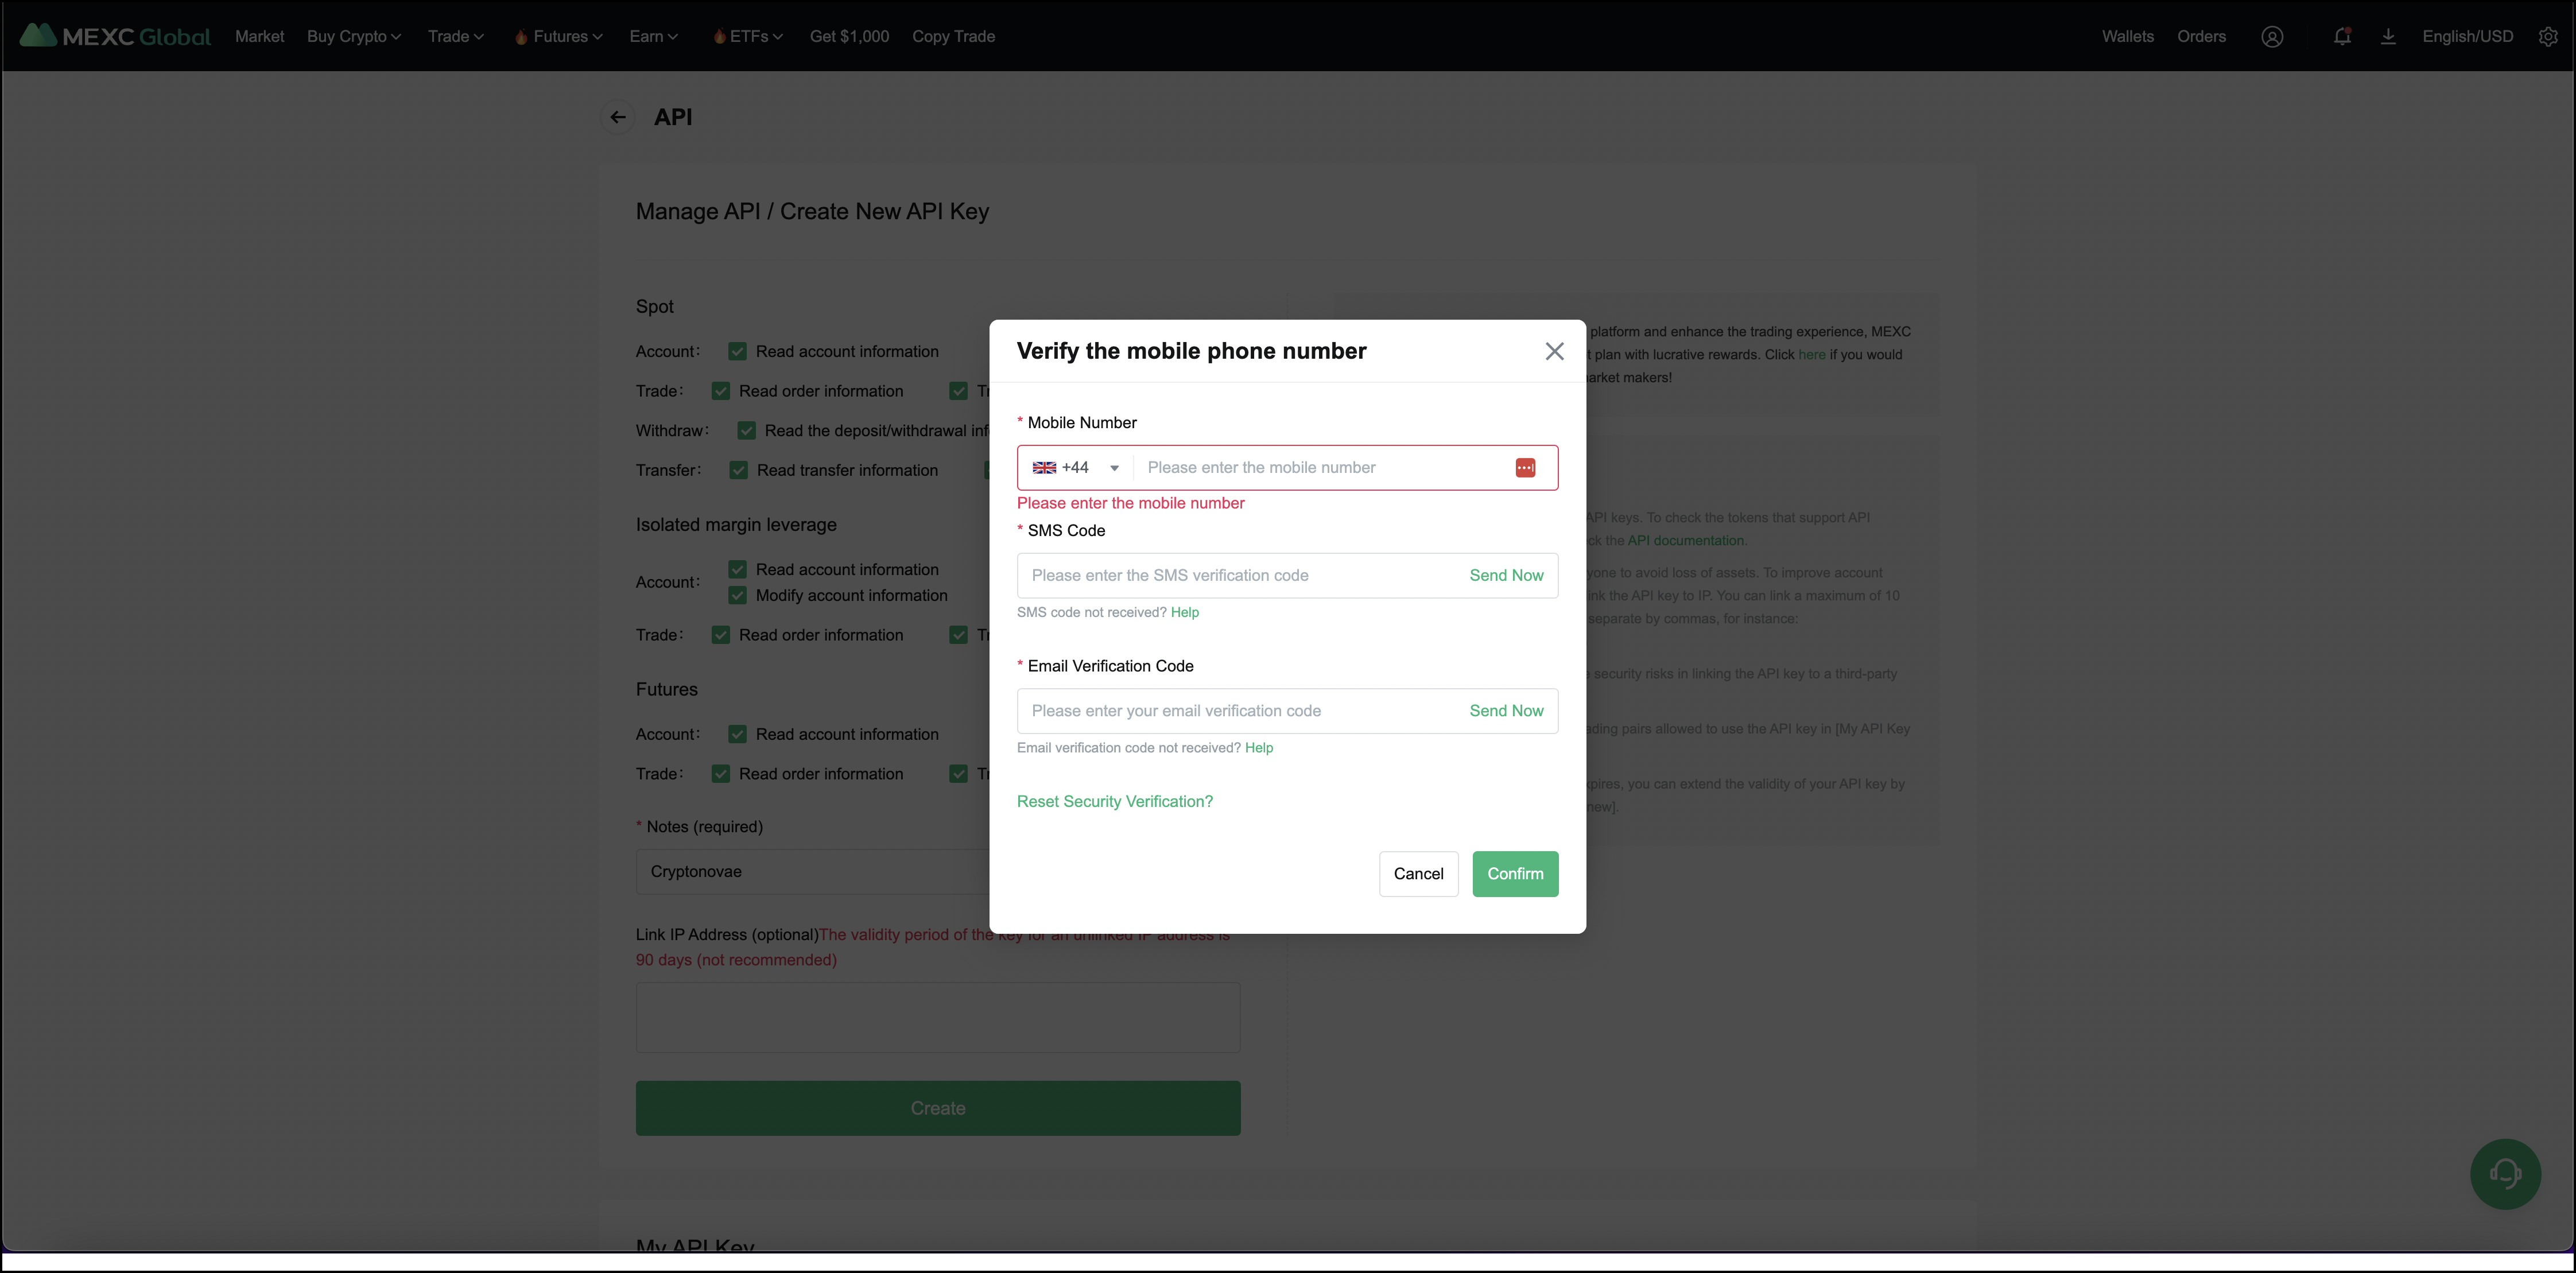Expand the Futures menu
This screenshot has height=1273, width=2576.
[559, 37]
